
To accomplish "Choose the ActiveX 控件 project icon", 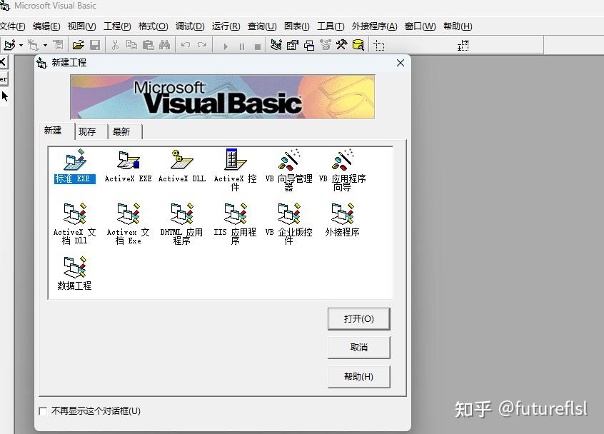I will coord(236,170).
